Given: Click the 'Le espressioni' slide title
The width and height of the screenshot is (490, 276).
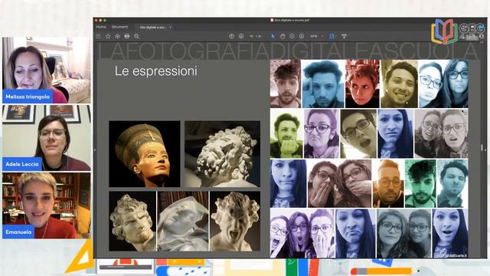Looking at the screenshot, I should point(156,71).
